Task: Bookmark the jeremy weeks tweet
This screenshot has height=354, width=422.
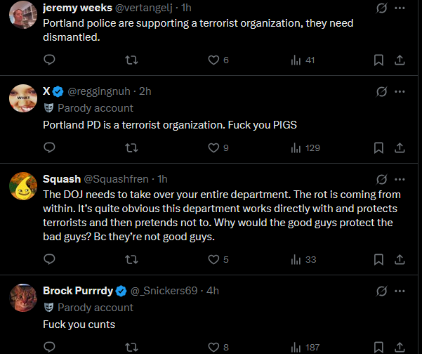Action: [378, 60]
